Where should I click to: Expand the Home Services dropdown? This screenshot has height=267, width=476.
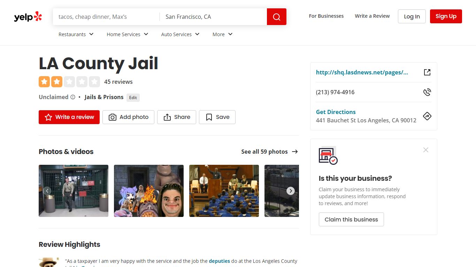click(128, 34)
